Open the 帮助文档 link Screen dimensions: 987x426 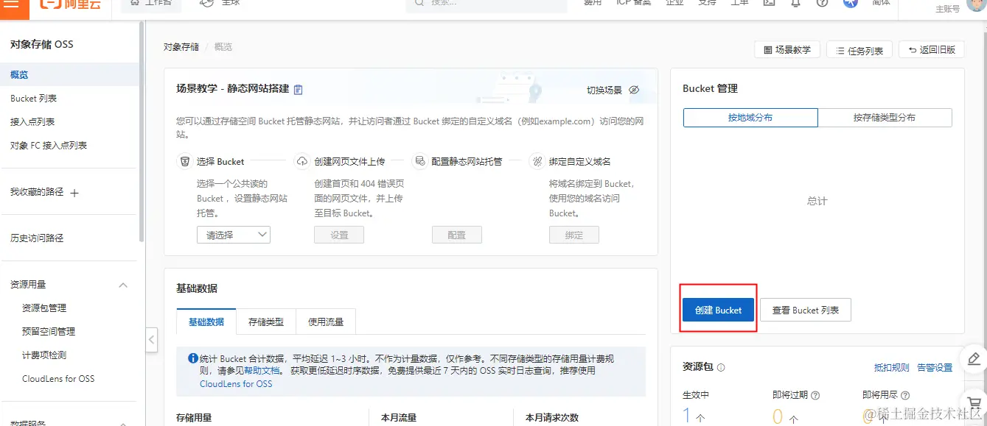coord(262,371)
